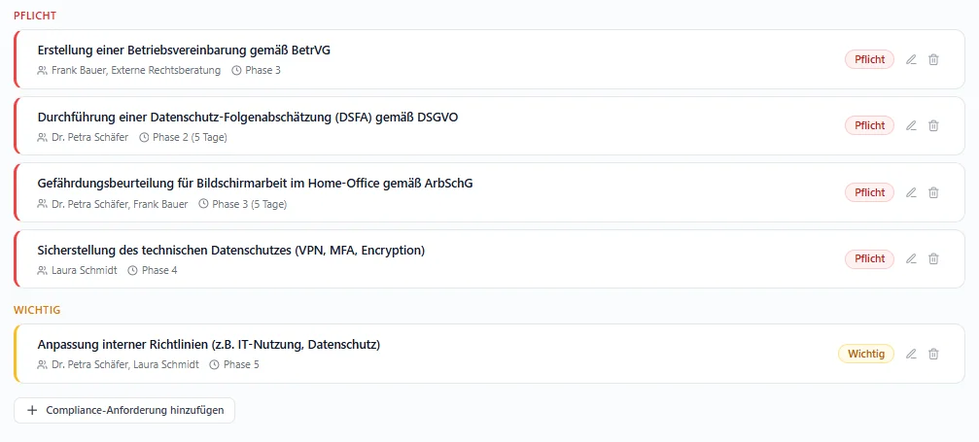Click the PFLICHT section heading
Image resolution: width=979 pixels, height=442 pixels.
[x=34, y=16]
